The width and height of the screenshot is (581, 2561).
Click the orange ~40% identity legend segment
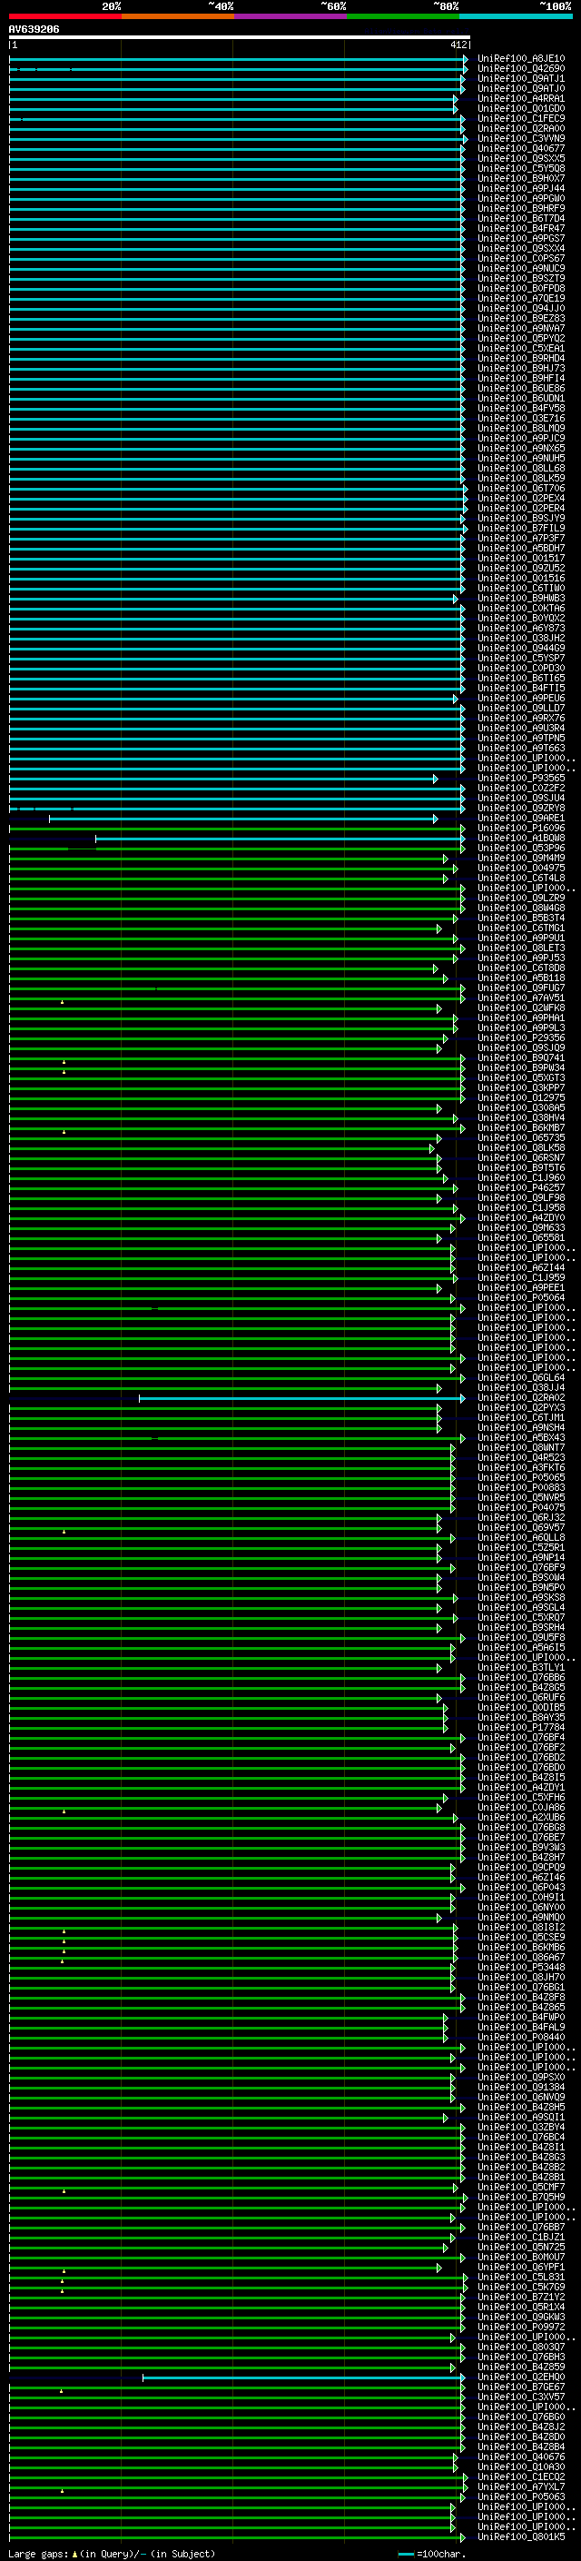178,16
